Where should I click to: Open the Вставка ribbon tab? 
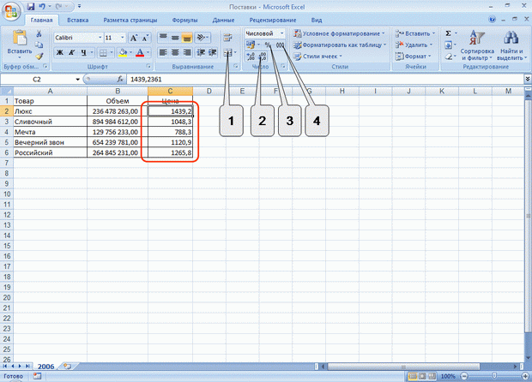click(x=77, y=18)
